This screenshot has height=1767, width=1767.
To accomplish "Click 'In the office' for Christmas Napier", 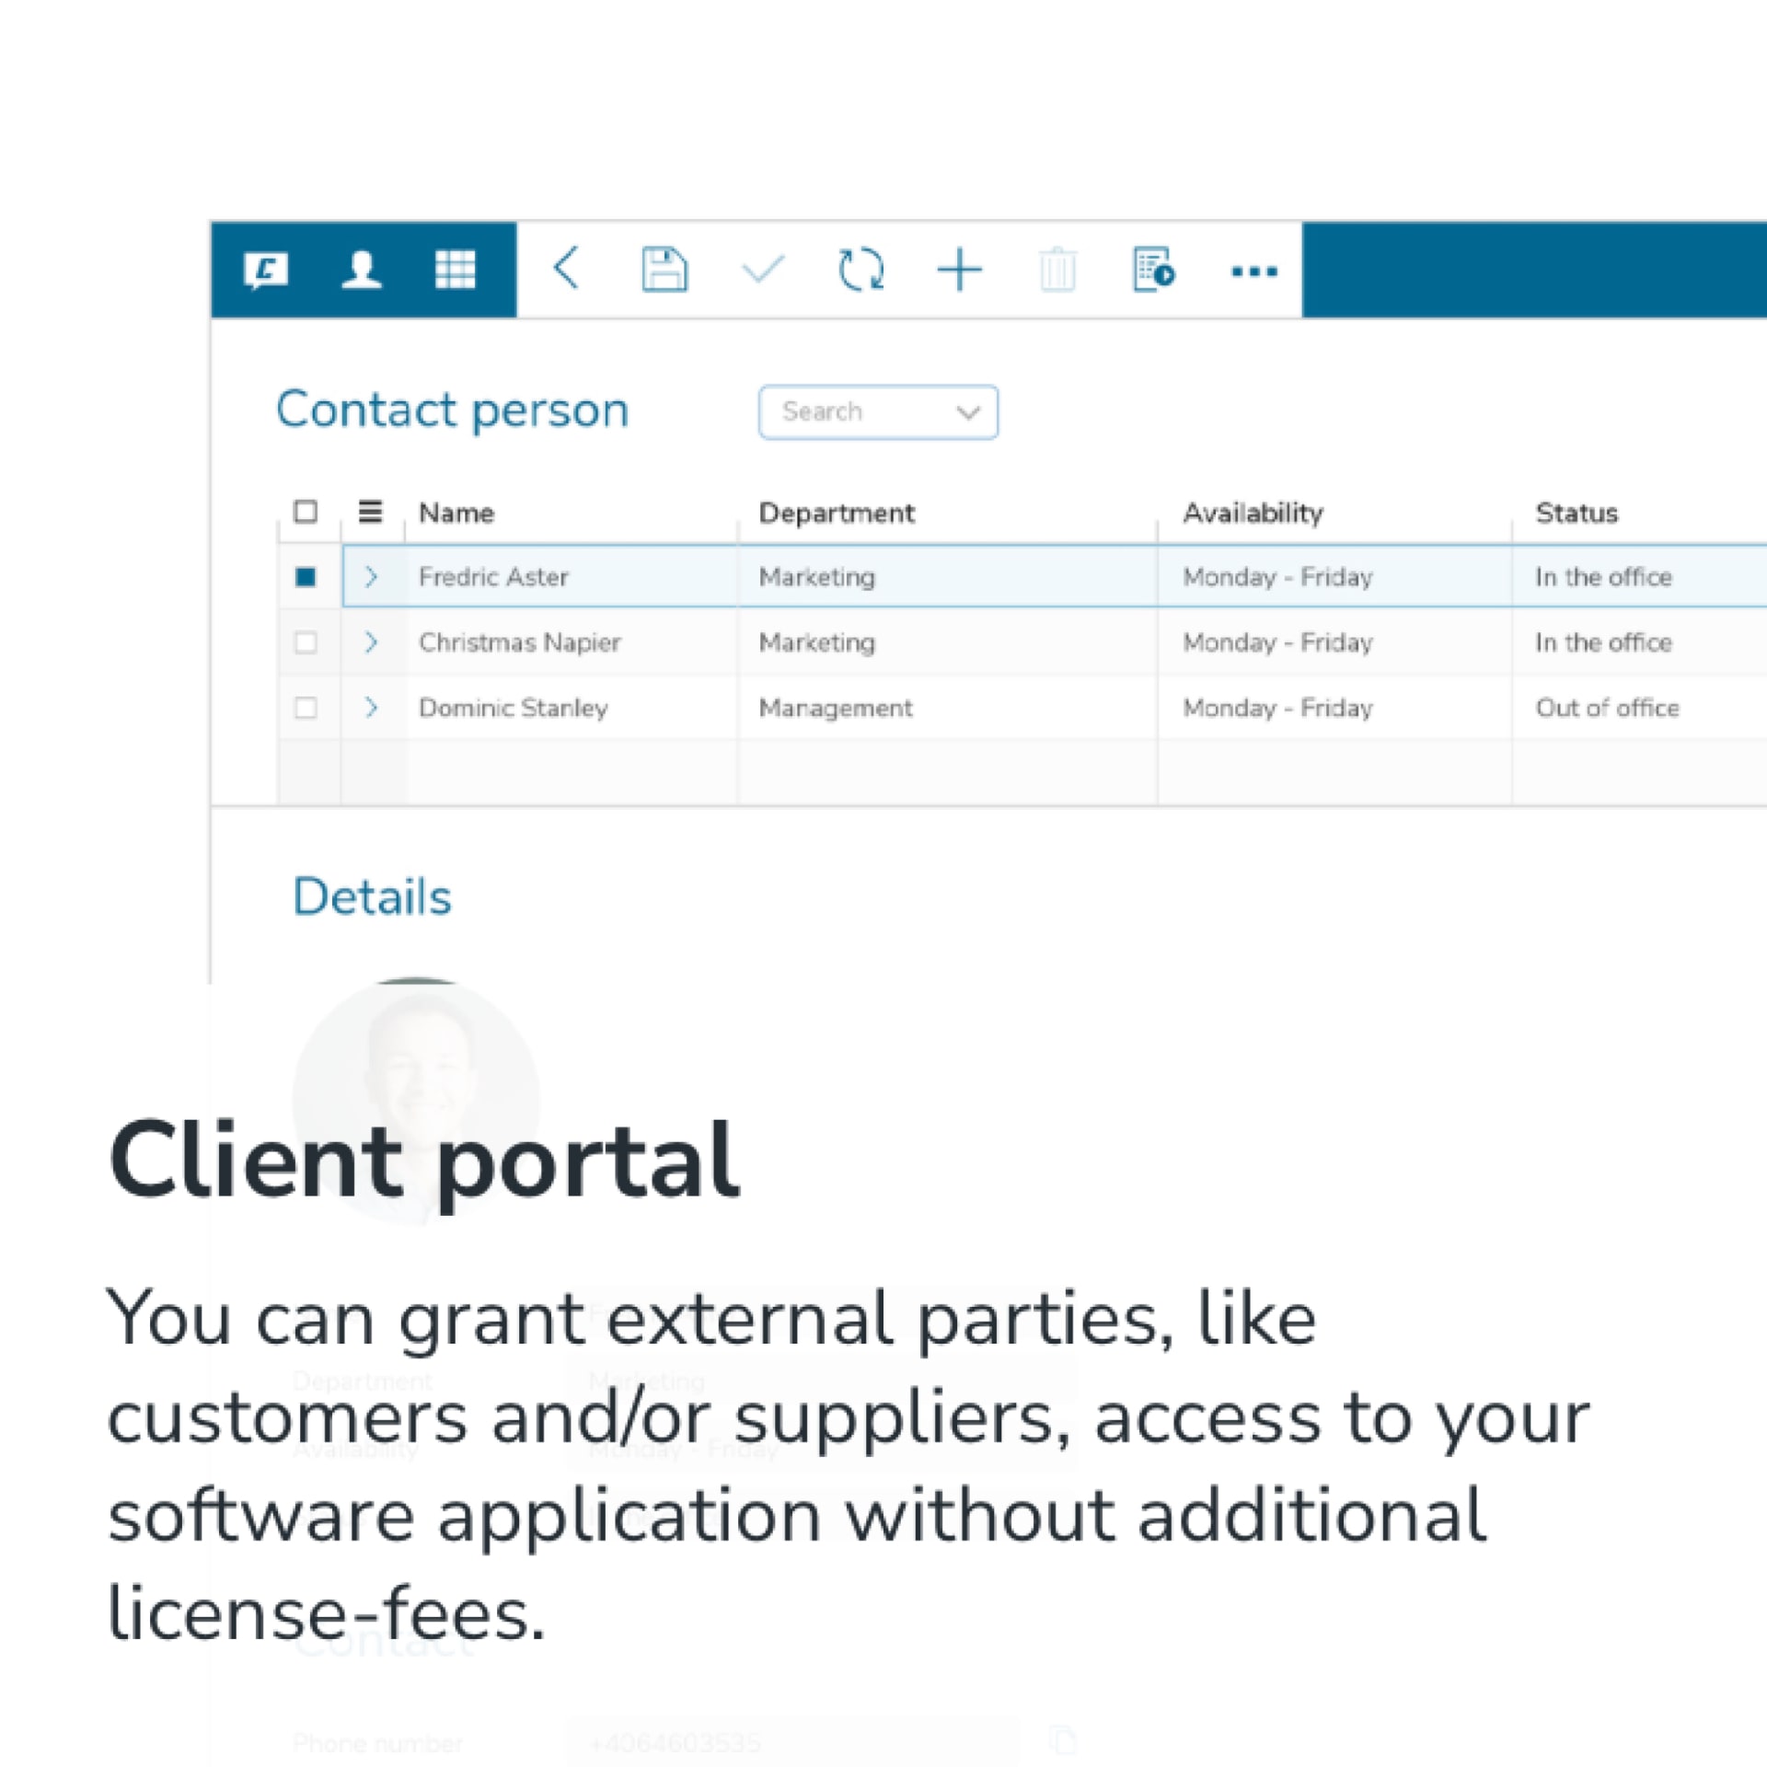I will [x=1603, y=642].
